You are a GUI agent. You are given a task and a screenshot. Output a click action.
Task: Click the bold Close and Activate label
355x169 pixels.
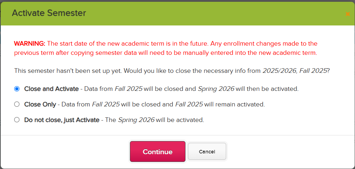[x=51, y=89]
